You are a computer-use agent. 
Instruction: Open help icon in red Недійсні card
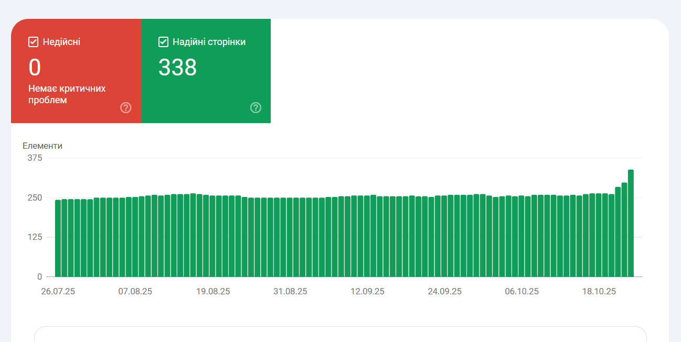tap(126, 108)
